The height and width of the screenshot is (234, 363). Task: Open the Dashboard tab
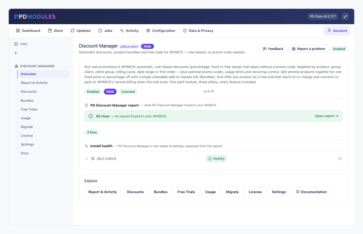pyautogui.click(x=28, y=30)
